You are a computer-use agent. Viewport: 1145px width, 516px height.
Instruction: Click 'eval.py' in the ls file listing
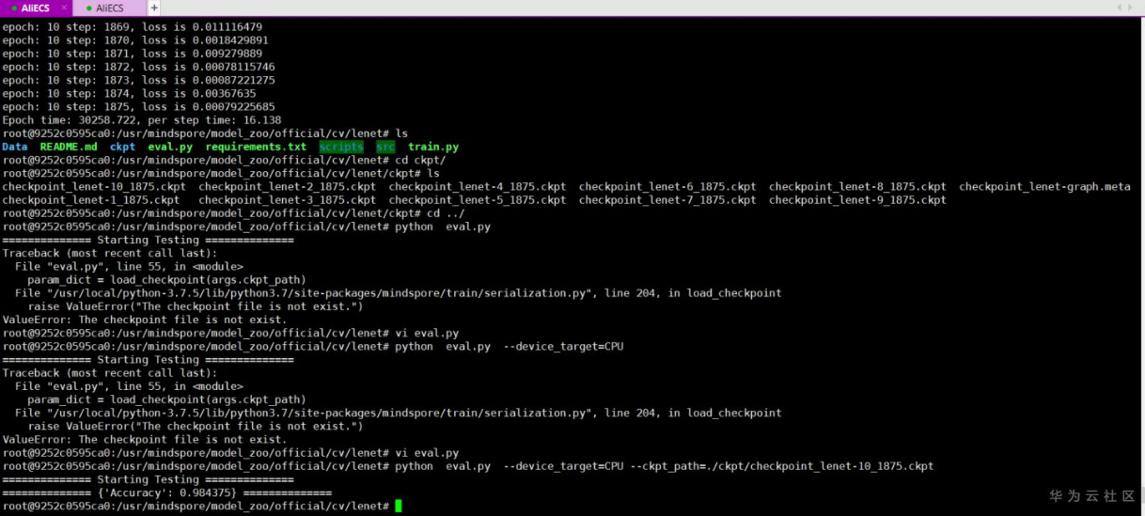pyautogui.click(x=170, y=147)
